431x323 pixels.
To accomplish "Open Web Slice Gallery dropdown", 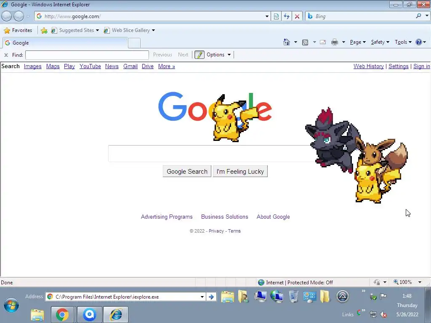I will (x=153, y=30).
